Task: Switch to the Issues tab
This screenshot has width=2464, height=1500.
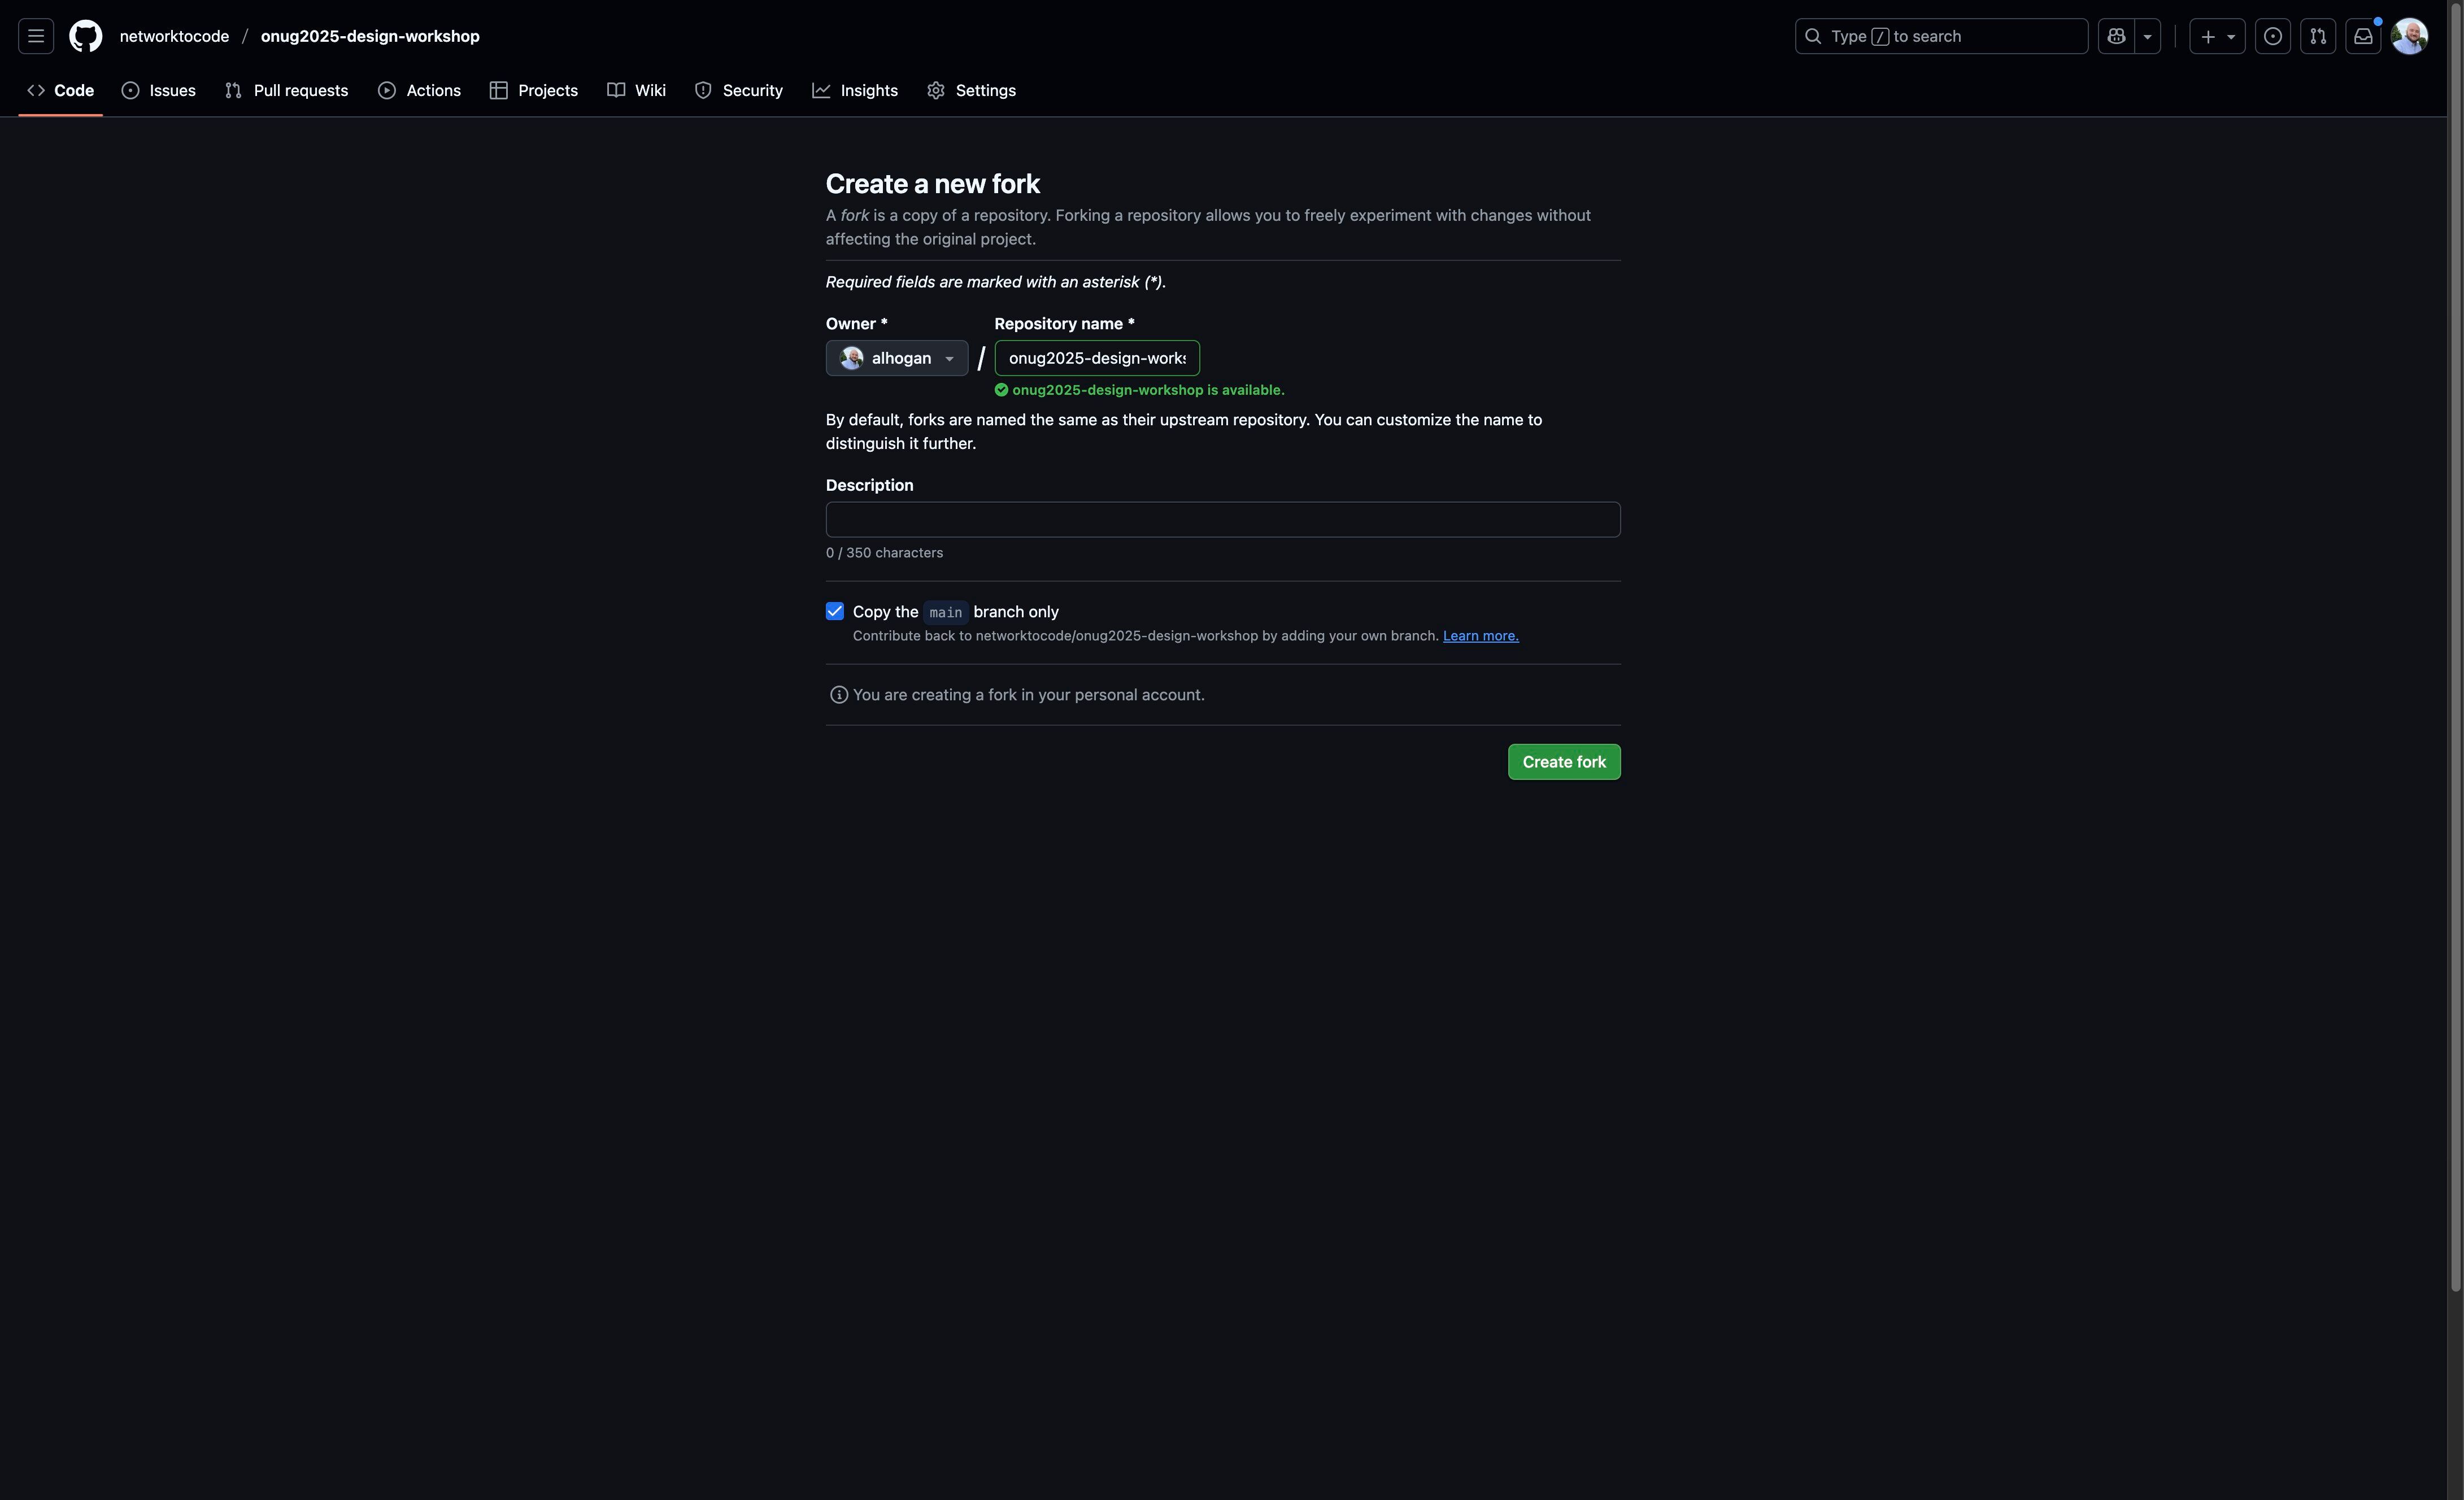Action: pos(159,90)
